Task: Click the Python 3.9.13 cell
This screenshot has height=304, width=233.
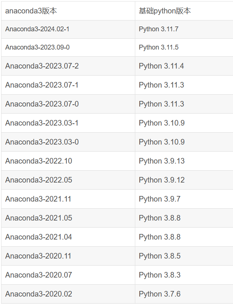Action: [162, 161]
